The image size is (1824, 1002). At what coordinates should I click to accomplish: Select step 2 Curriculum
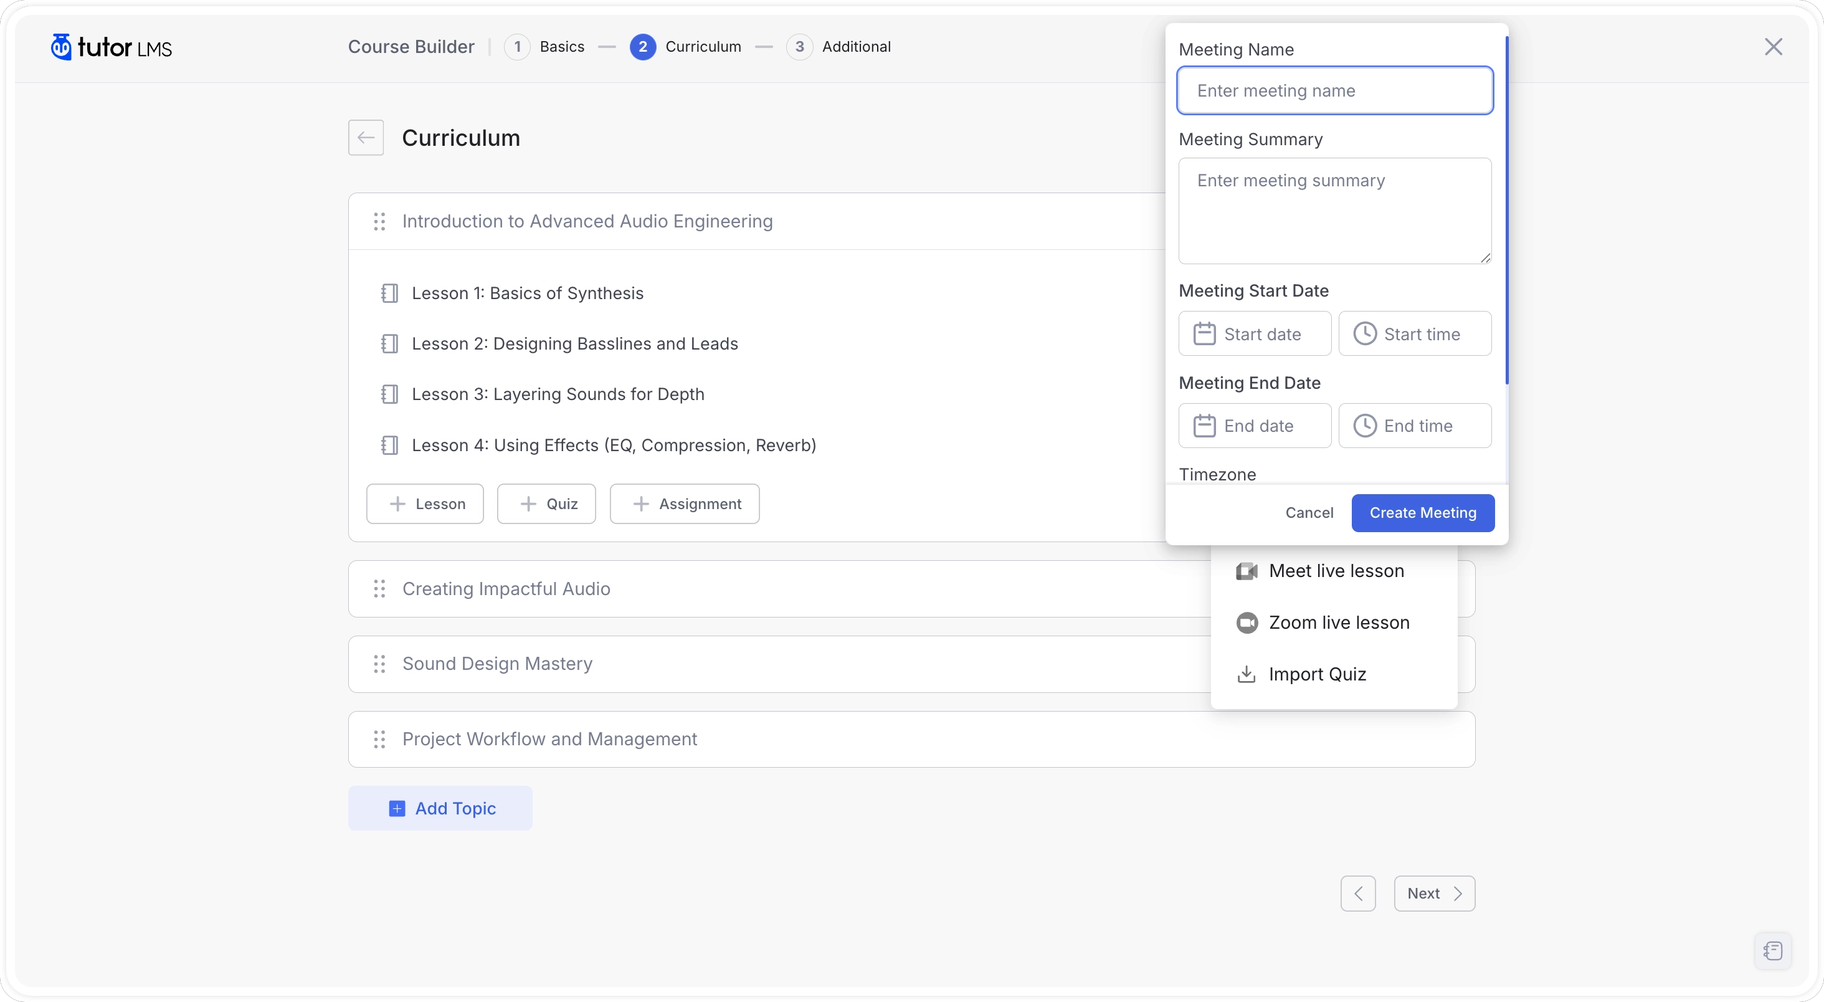(685, 47)
